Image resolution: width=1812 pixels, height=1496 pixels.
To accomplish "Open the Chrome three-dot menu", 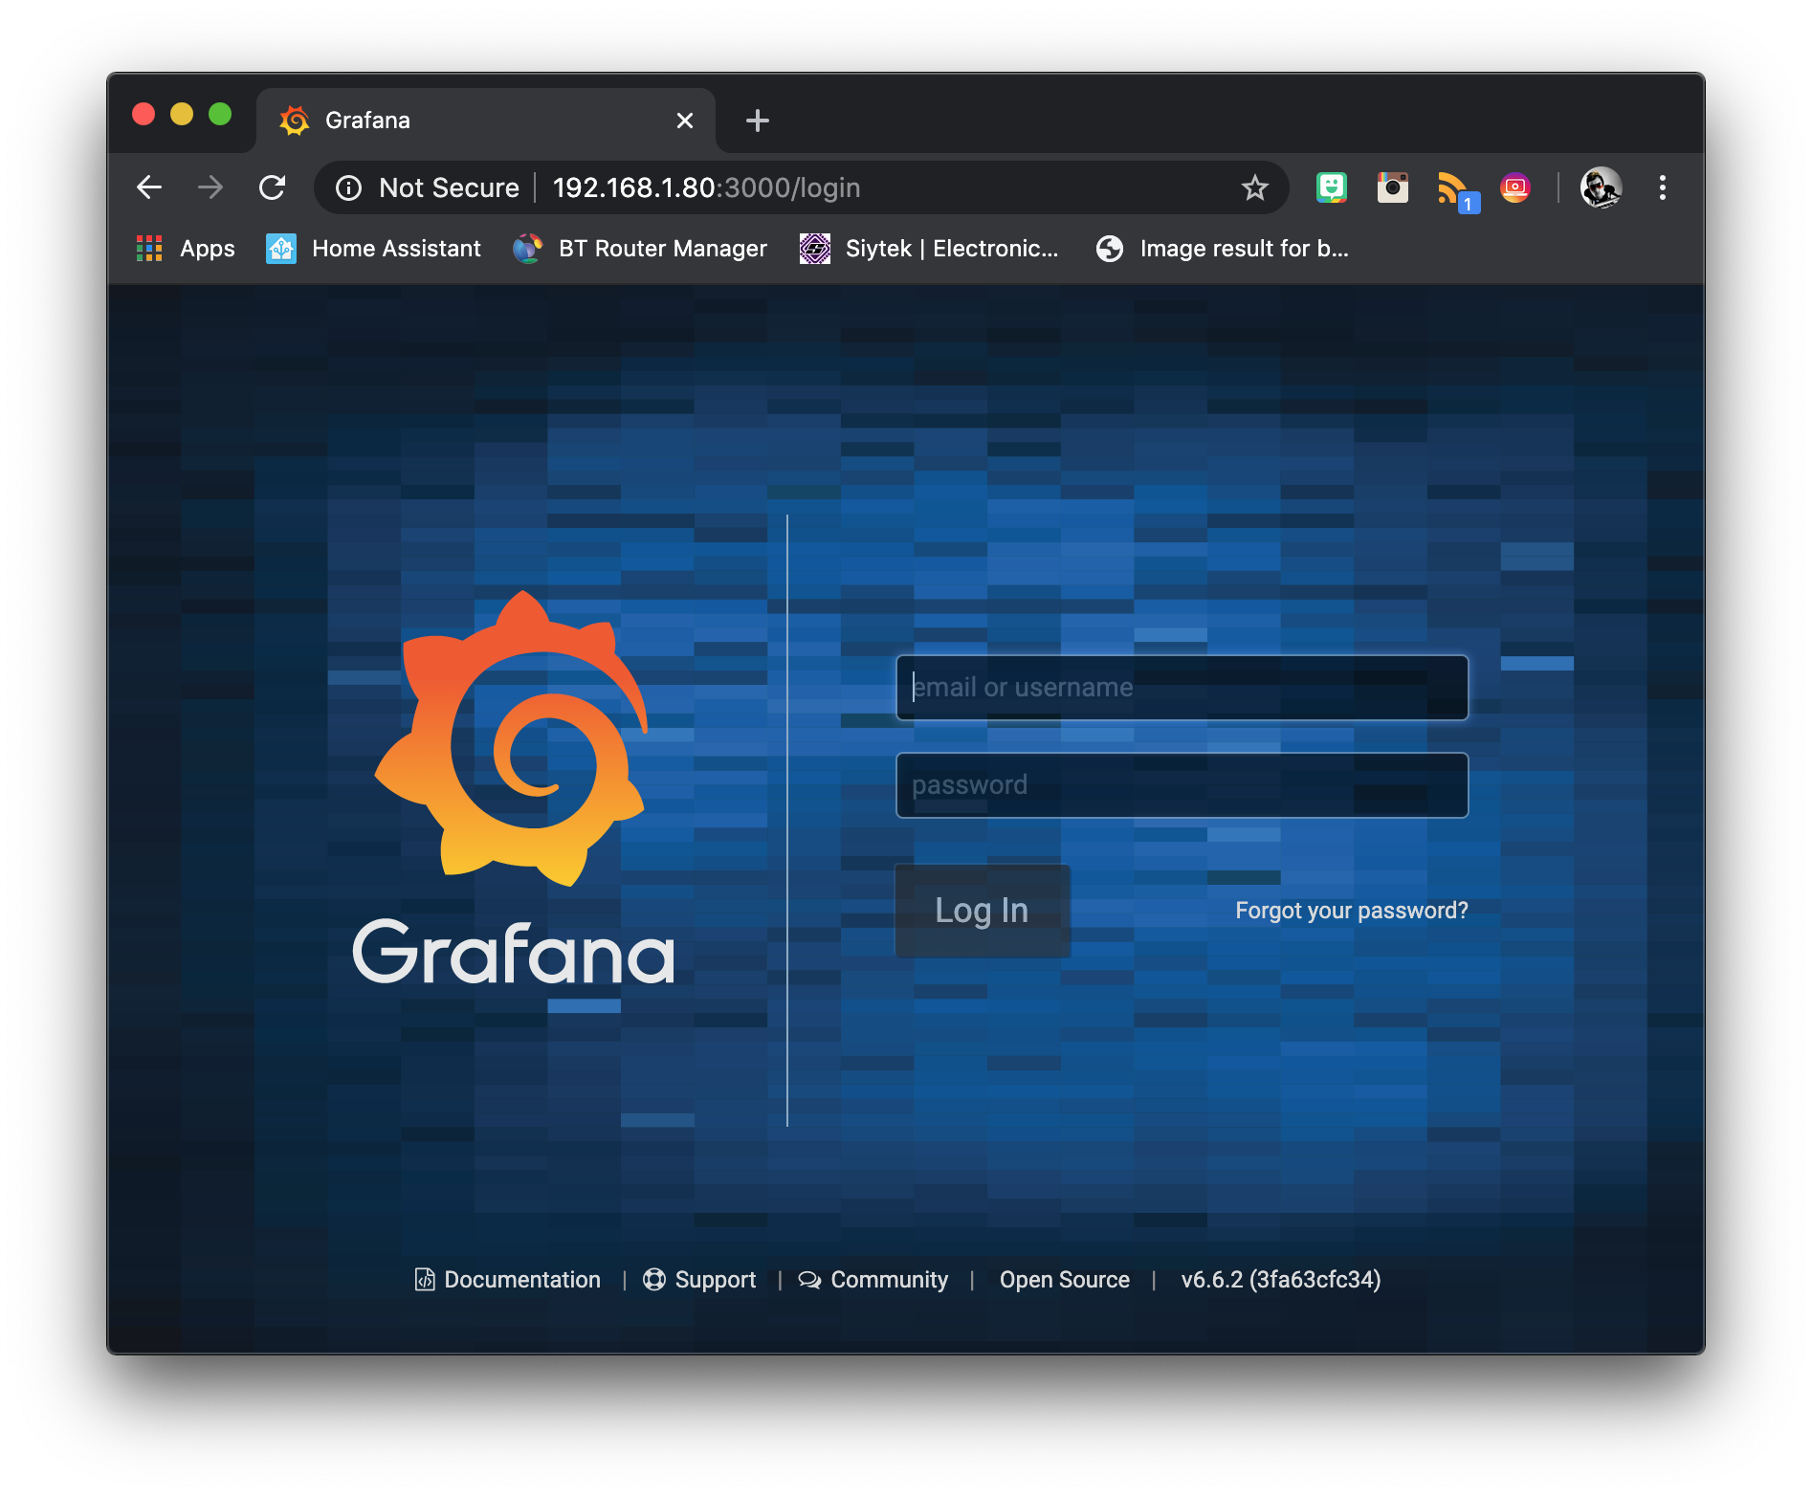I will pyautogui.click(x=1662, y=187).
